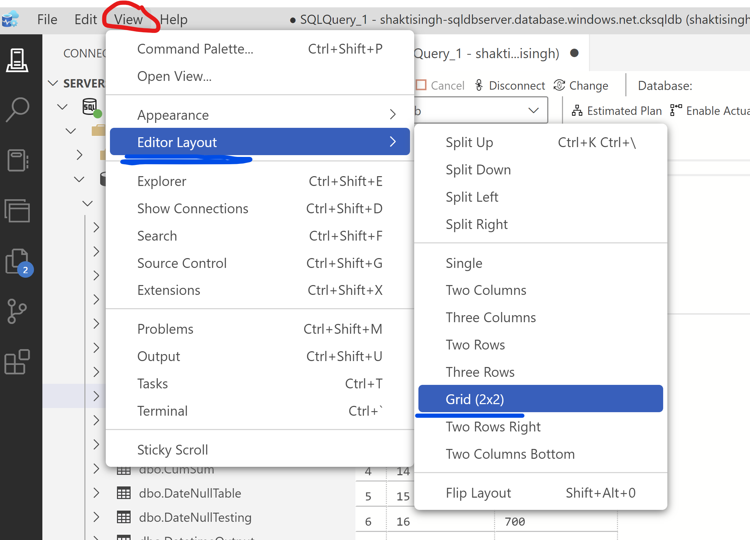The image size is (750, 540).
Task: Open the Notebooks activity bar icon
Action: tap(18, 160)
